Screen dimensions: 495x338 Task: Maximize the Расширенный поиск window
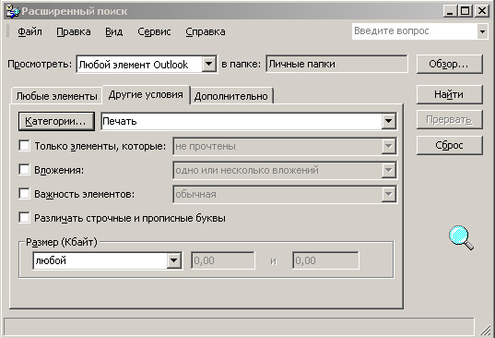466,12
